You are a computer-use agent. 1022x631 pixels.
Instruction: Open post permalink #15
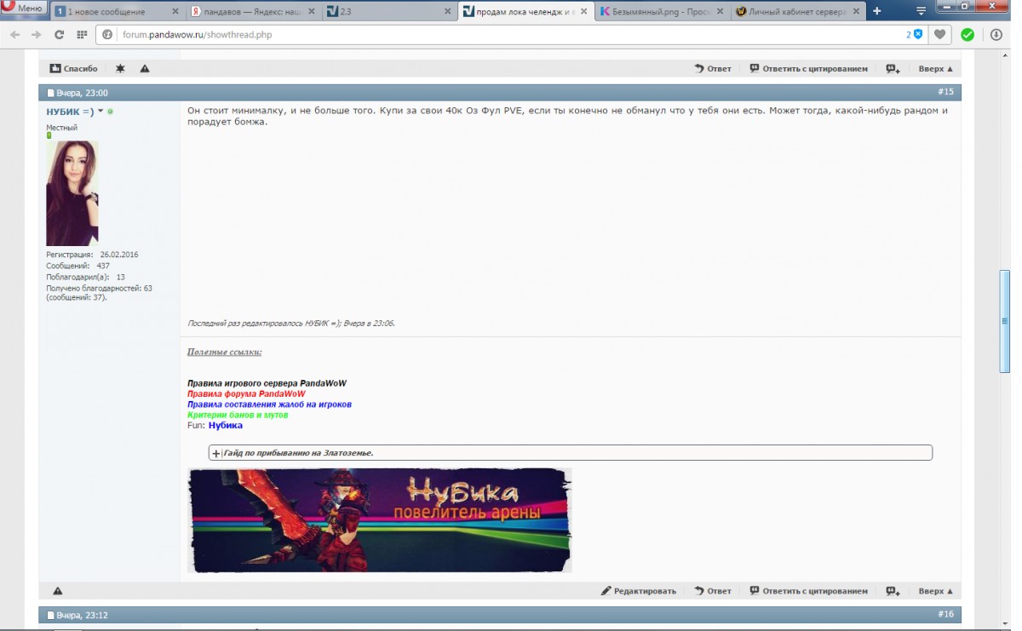tap(945, 91)
